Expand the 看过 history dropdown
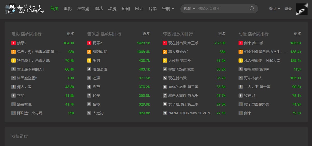Screen dimensions: 312x146 (274, 9)
